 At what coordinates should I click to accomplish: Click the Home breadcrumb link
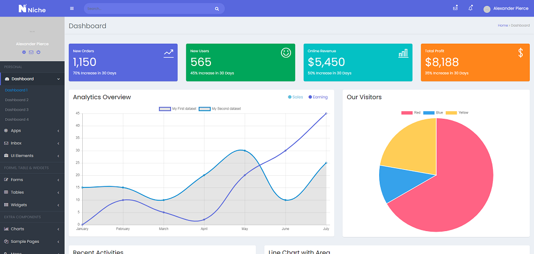click(x=502, y=26)
